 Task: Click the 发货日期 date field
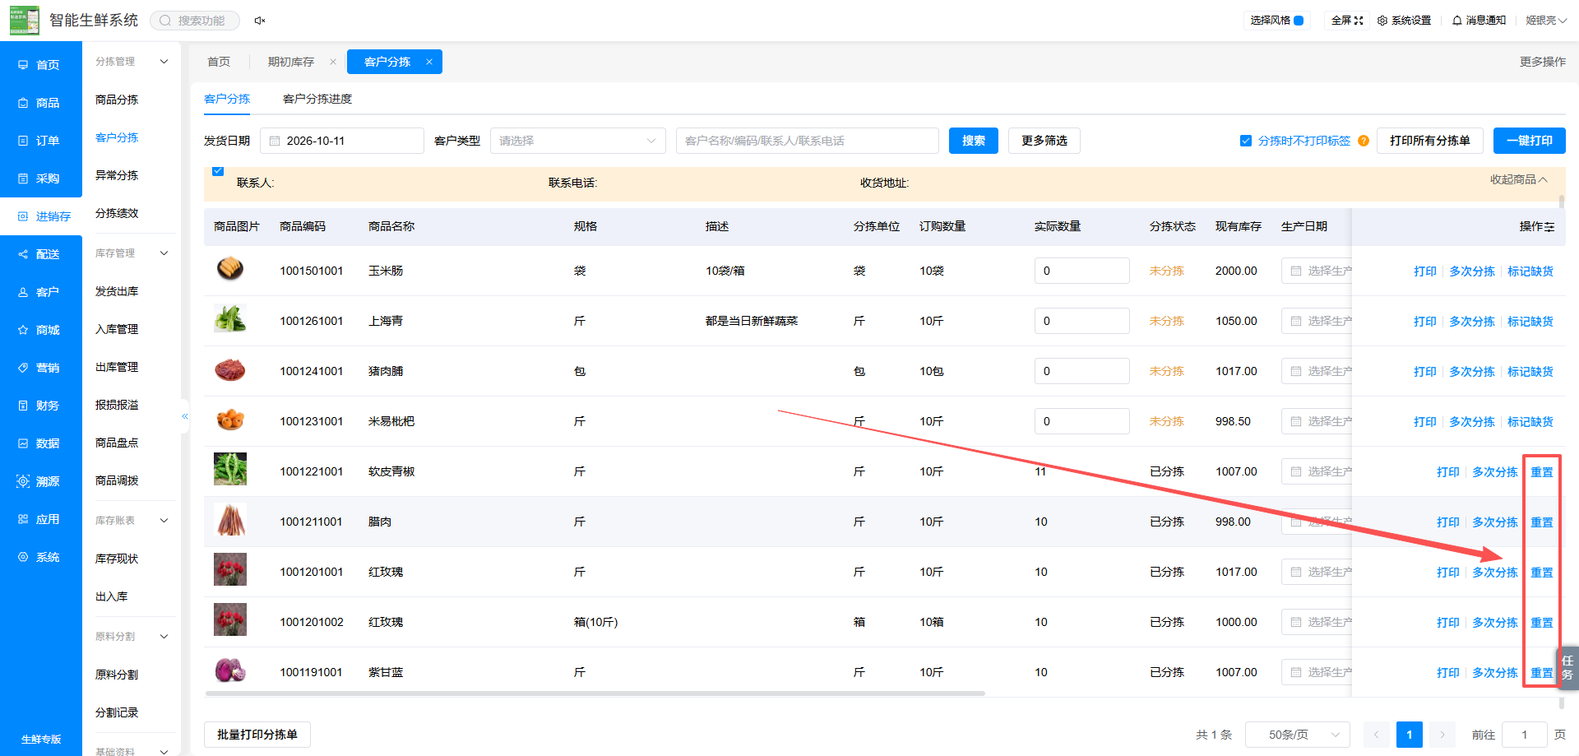[x=342, y=141]
